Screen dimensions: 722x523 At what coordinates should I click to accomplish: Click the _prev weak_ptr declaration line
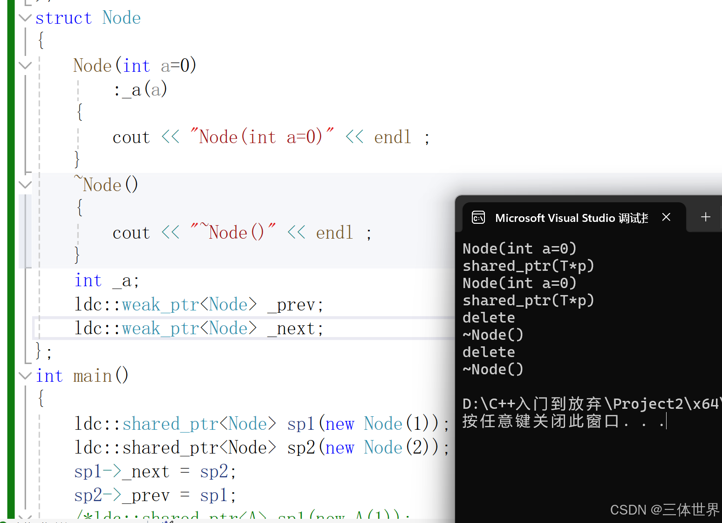(199, 305)
